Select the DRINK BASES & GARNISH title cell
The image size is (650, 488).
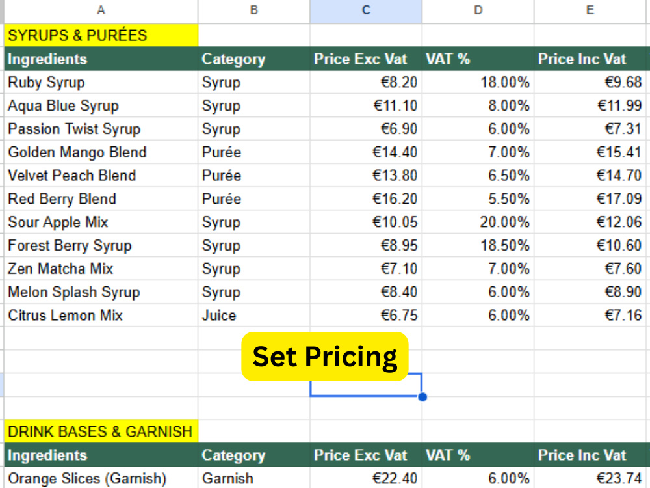click(101, 431)
